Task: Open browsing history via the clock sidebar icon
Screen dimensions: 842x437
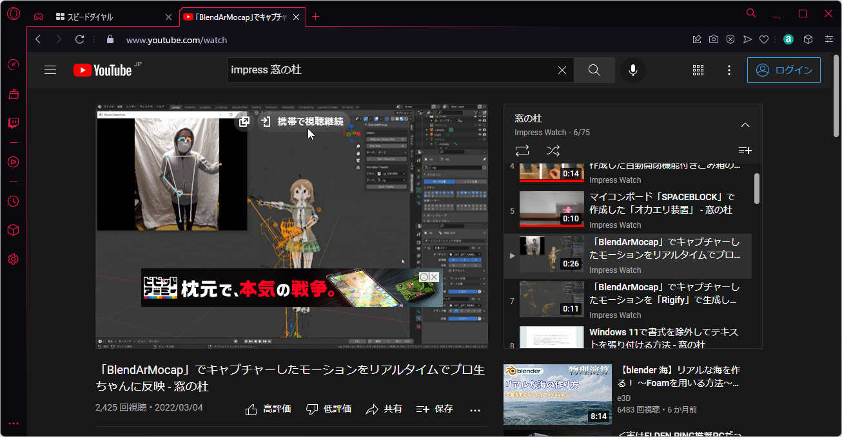Action: (13, 201)
